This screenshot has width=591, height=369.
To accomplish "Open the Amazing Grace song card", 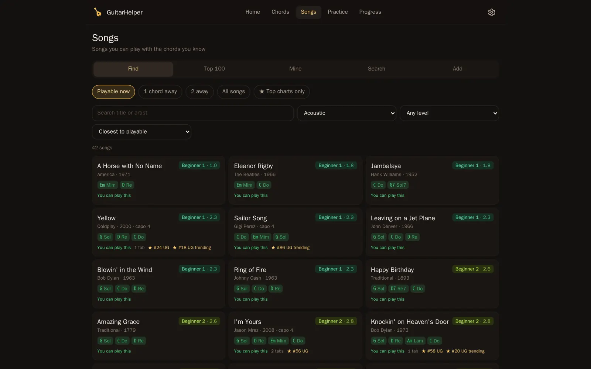I will pyautogui.click(x=158, y=336).
